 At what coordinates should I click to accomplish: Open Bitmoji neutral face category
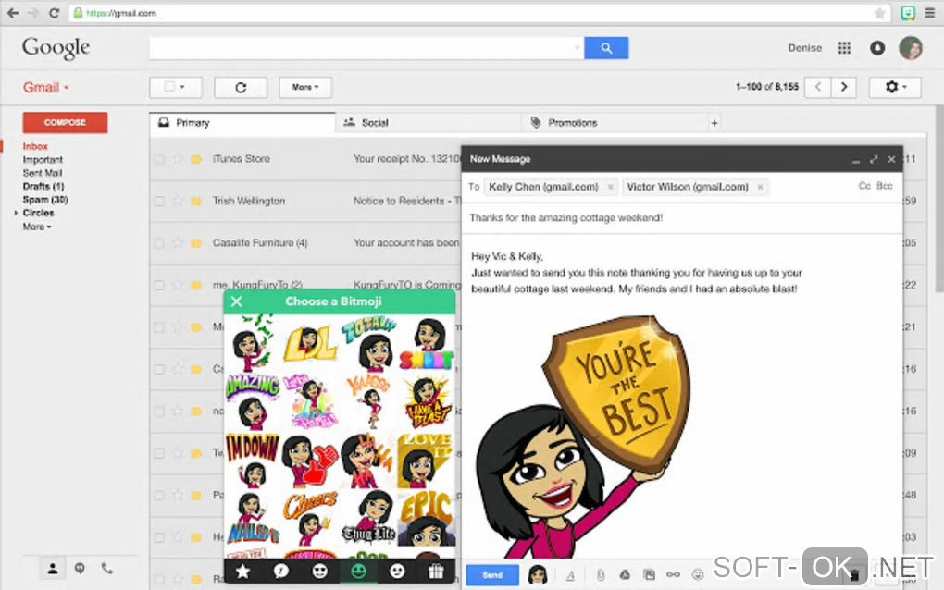(397, 572)
